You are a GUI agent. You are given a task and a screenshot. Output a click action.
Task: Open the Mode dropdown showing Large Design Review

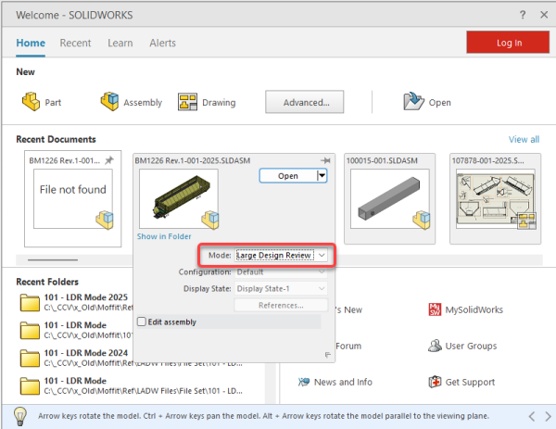click(281, 256)
